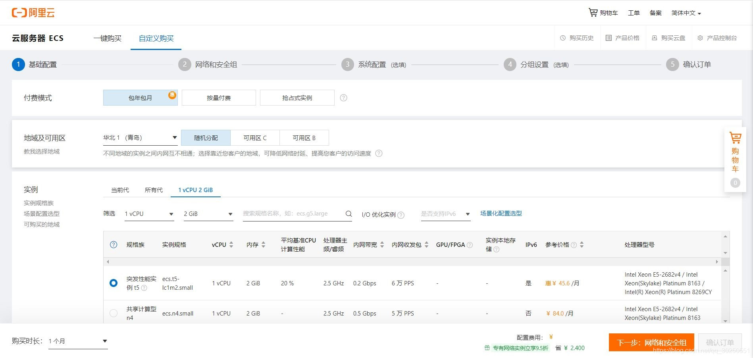Screen dimensions: 753x358
Task: Switch to 1 vCPU 2 GiB tab
Action: pyautogui.click(x=196, y=190)
